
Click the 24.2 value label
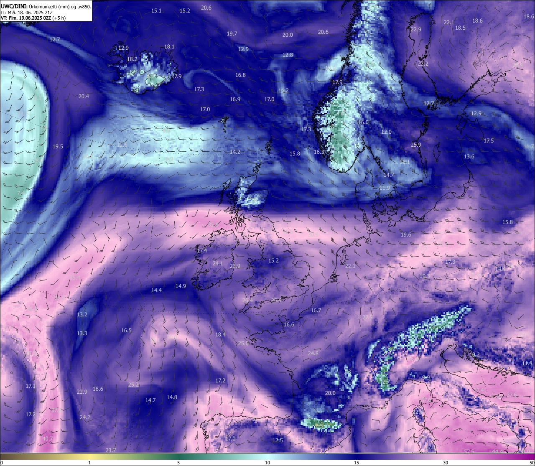tap(85, 417)
